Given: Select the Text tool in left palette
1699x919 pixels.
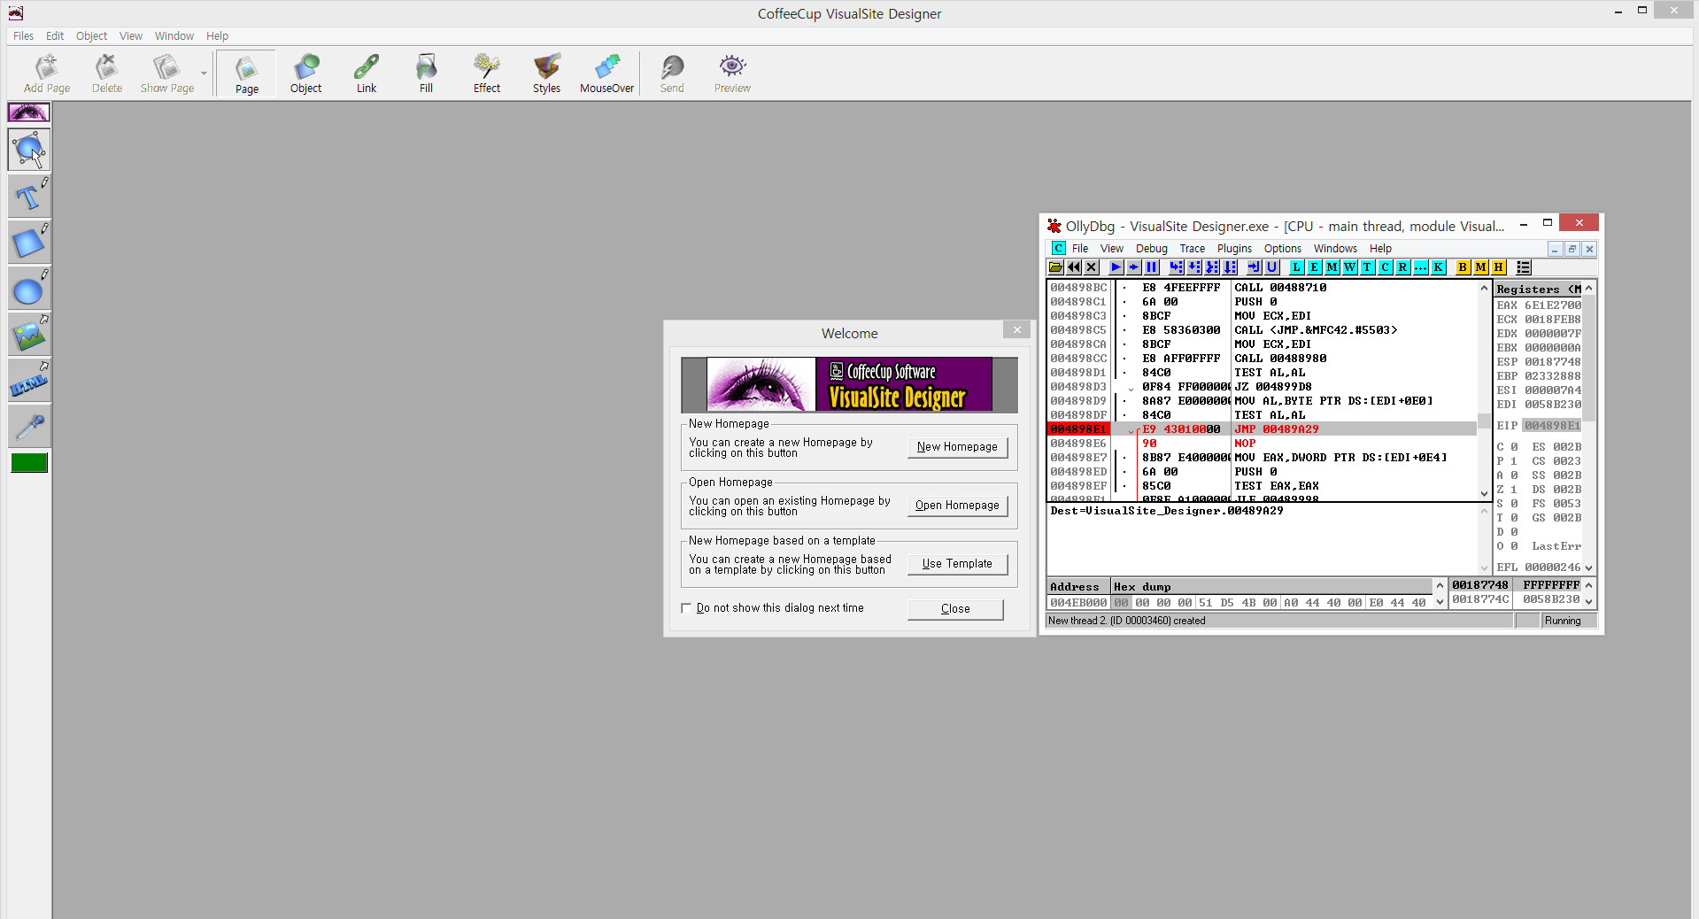Looking at the screenshot, I should [29, 196].
